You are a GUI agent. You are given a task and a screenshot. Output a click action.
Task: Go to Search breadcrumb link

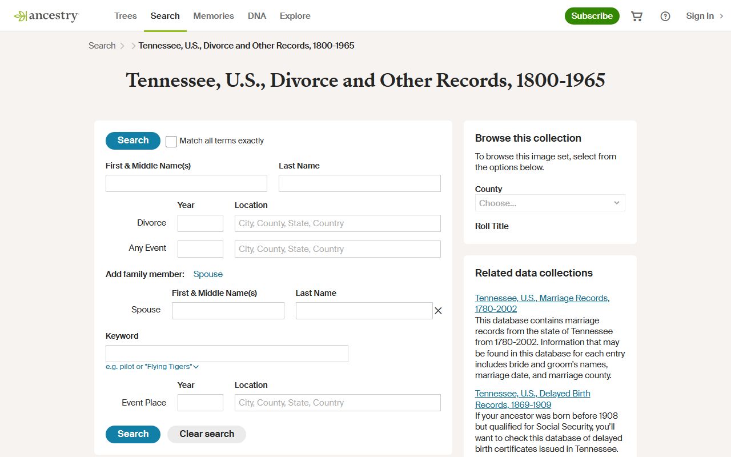click(102, 46)
